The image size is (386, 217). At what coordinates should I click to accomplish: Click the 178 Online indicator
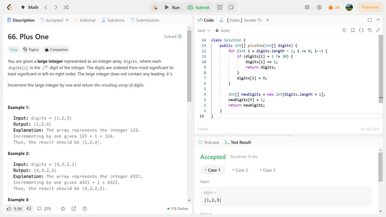(x=178, y=209)
